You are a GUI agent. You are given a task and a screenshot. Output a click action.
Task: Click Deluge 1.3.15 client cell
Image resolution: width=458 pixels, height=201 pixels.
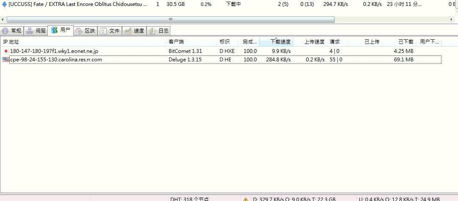point(185,60)
